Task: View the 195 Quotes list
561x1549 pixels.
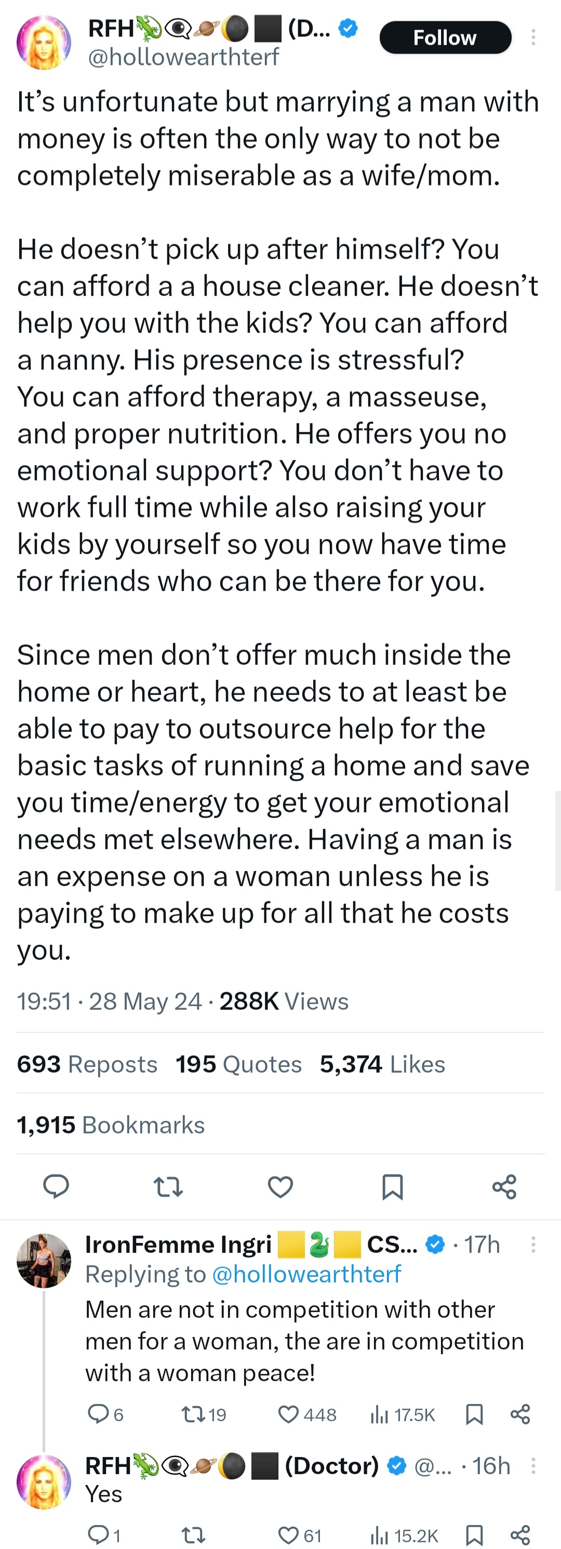Action: click(239, 1064)
